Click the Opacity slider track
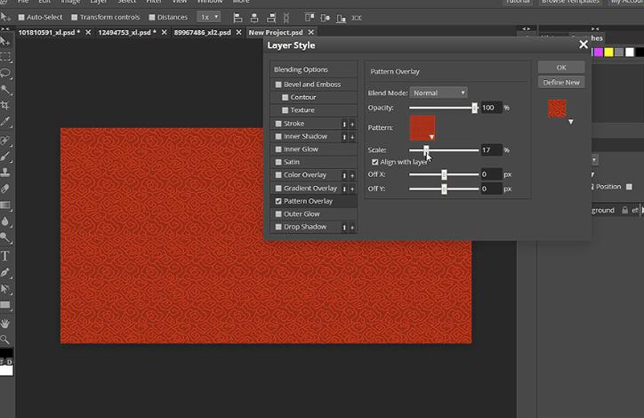The image size is (644, 418). 442,108
